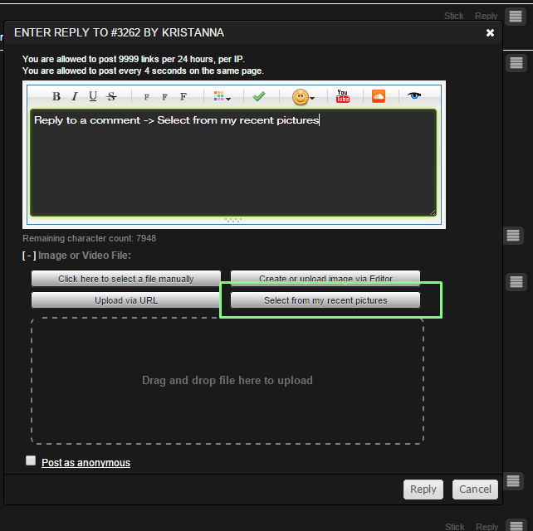Toggle bold formatting in editor toolbar
Image resolution: width=533 pixels, height=531 pixels.
click(56, 96)
